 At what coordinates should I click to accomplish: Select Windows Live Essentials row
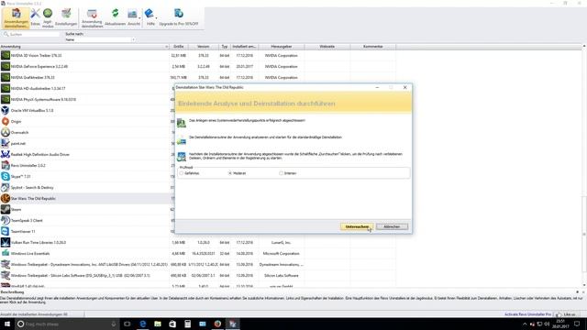pos(198,253)
